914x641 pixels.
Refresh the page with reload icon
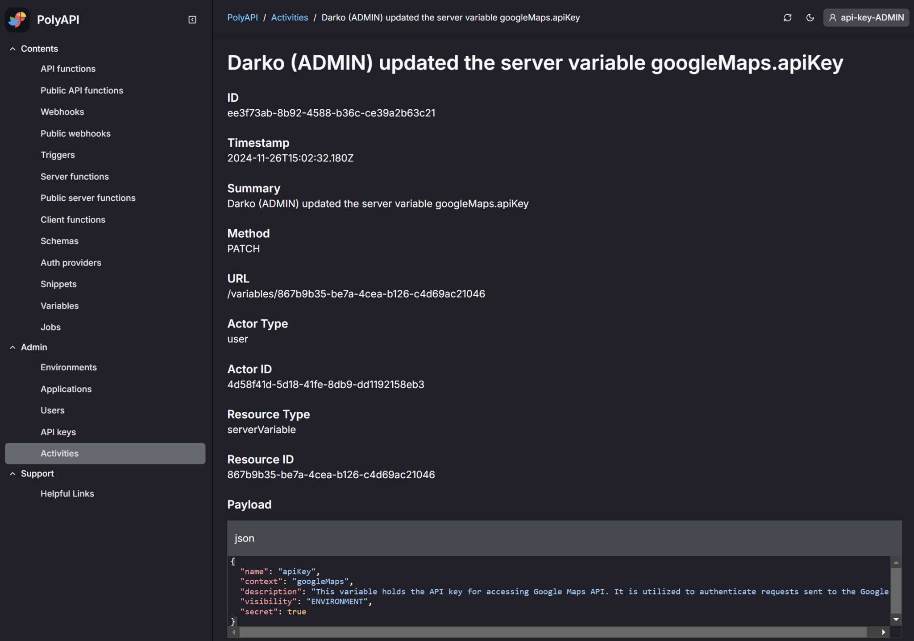pyautogui.click(x=787, y=18)
